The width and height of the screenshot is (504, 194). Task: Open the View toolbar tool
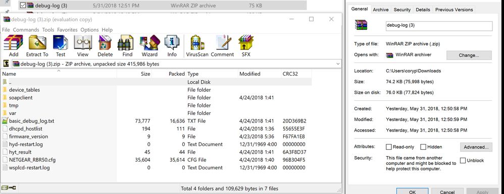83,46
